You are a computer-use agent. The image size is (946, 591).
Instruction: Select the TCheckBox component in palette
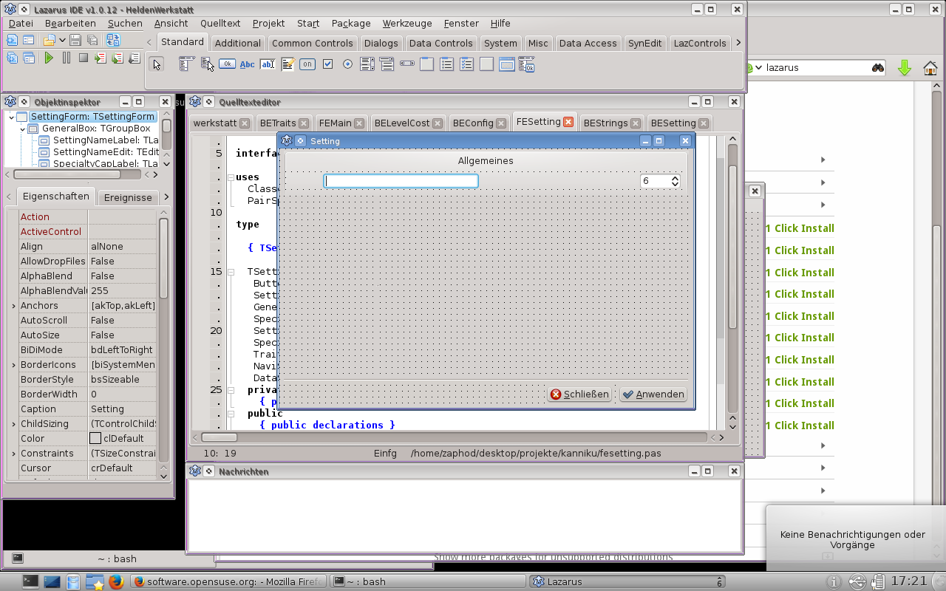(x=327, y=64)
